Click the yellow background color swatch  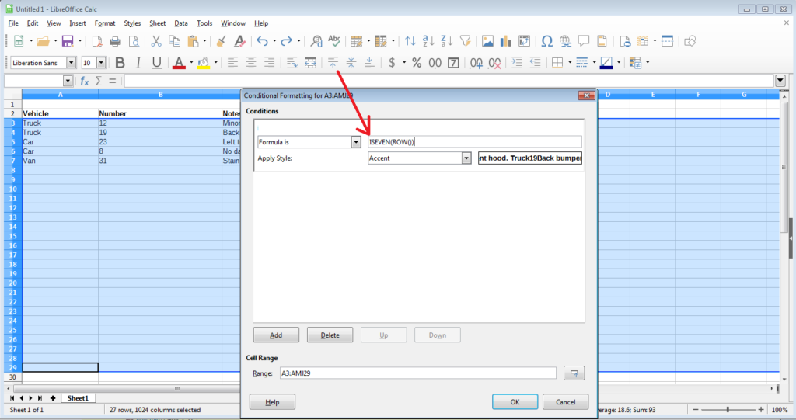203,63
